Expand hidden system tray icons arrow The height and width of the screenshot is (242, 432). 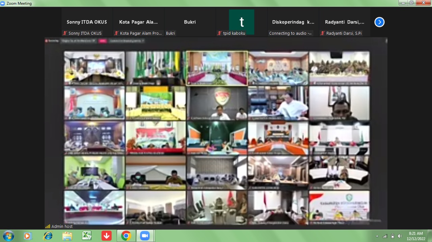[x=377, y=236]
